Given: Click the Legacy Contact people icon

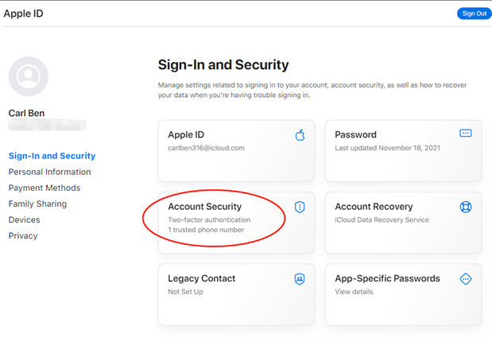Looking at the screenshot, I should point(300,278).
